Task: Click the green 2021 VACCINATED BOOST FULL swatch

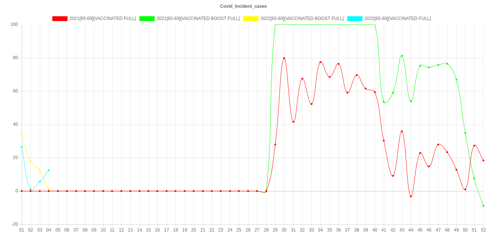Action: [147, 18]
